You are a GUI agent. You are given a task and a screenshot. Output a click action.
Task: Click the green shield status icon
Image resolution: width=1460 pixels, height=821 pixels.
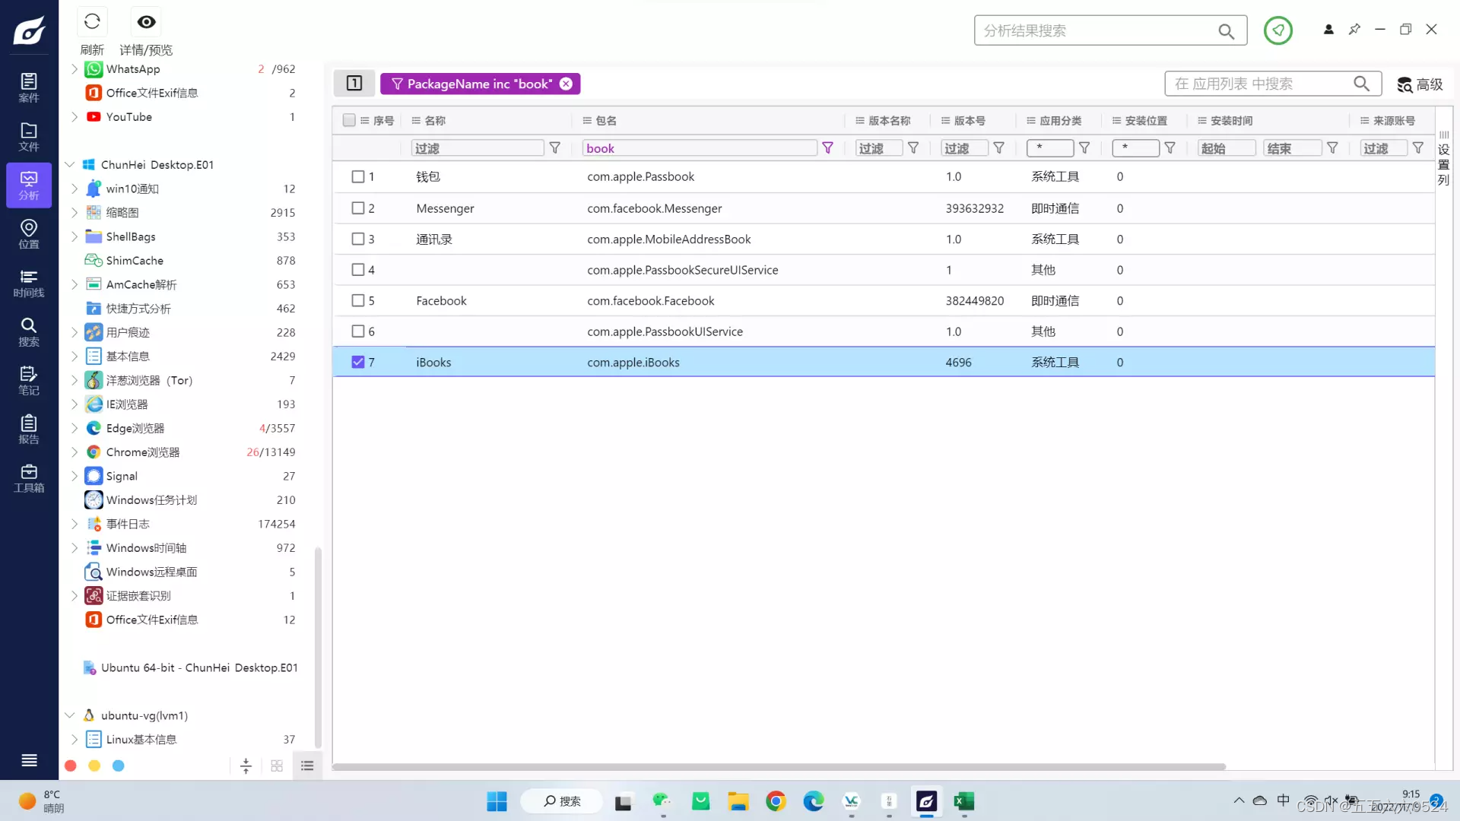click(1277, 30)
